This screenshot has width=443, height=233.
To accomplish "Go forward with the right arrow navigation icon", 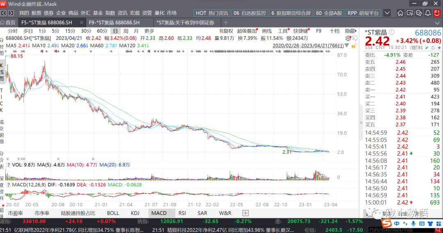I will coord(11,13).
